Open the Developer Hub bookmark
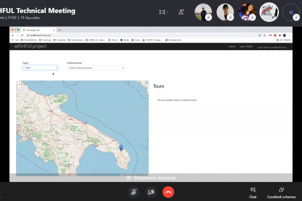 click(x=173, y=40)
